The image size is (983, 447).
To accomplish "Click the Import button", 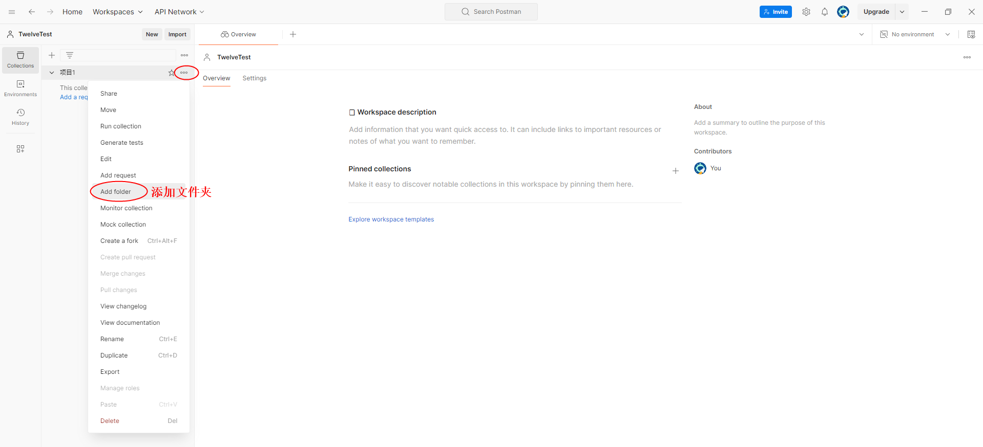I will click(177, 34).
